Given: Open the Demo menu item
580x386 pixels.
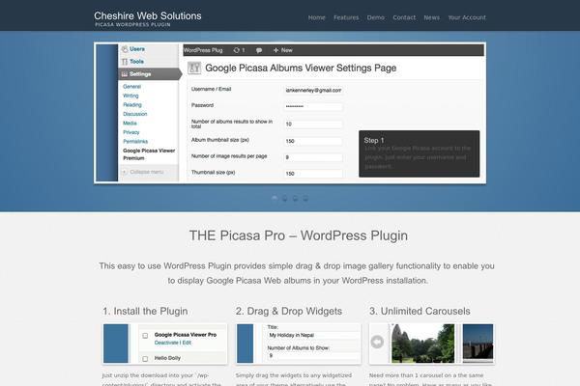Looking at the screenshot, I should coord(375,17).
